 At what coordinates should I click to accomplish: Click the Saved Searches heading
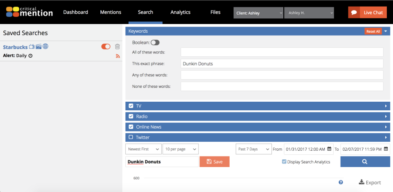[25, 33]
